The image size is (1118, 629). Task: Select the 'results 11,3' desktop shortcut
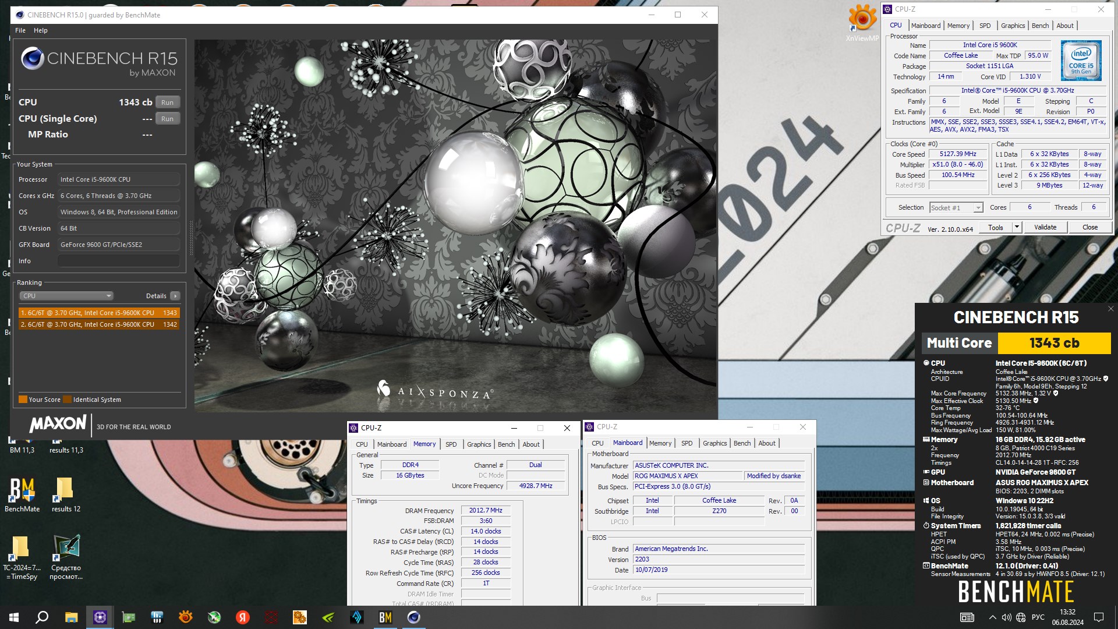(x=66, y=450)
